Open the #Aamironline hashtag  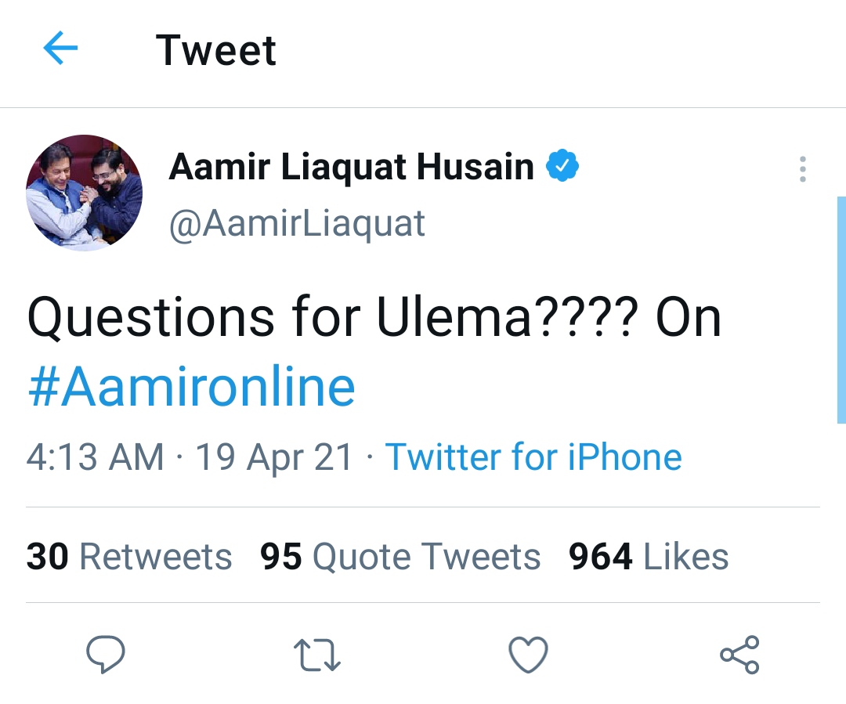click(192, 386)
